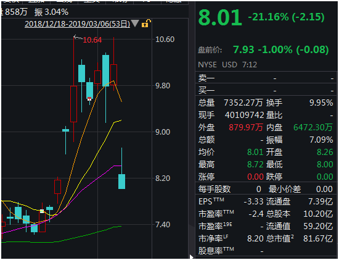This screenshot has height=260, width=339.
Task: Click the 10.64 high price label
Action: click(92, 40)
